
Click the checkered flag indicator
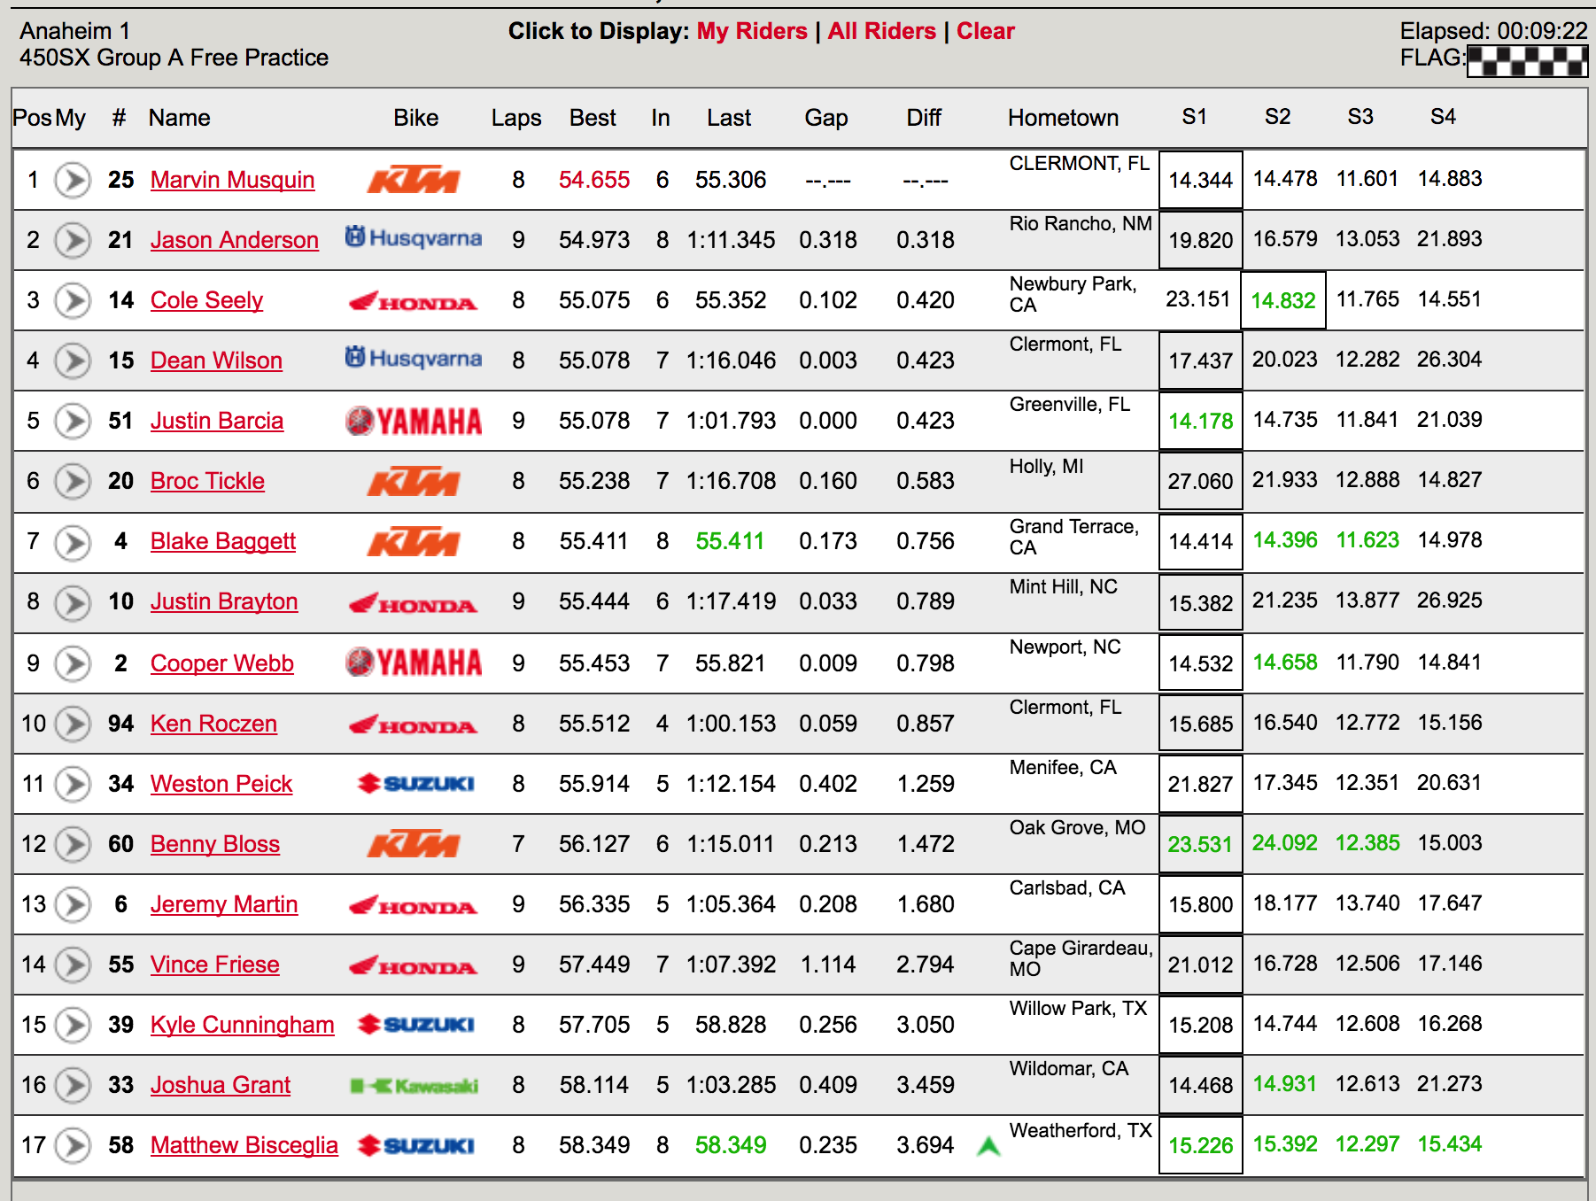(x=1527, y=60)
